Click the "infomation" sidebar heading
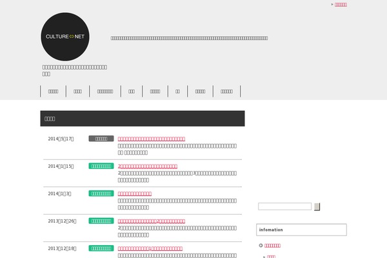Image resolution: width=387 pixels, height=258 pixels. 301,230
